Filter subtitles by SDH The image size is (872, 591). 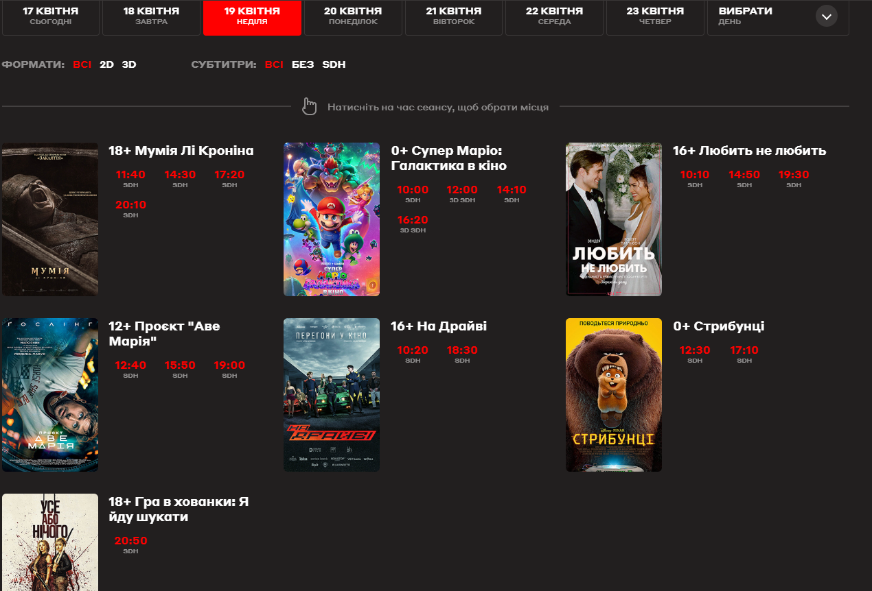(334, 64)
